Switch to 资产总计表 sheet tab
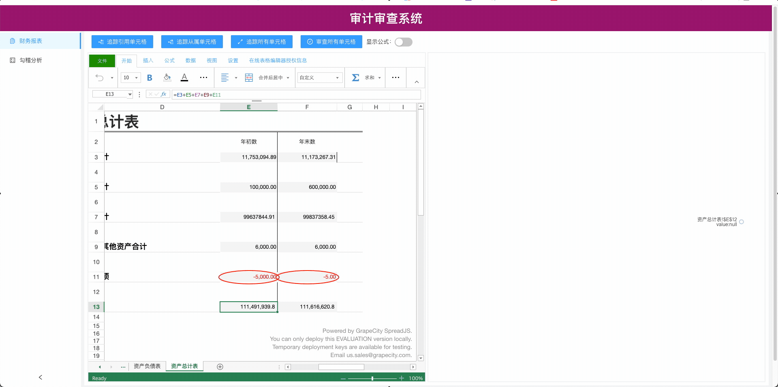 coord(184,366)
